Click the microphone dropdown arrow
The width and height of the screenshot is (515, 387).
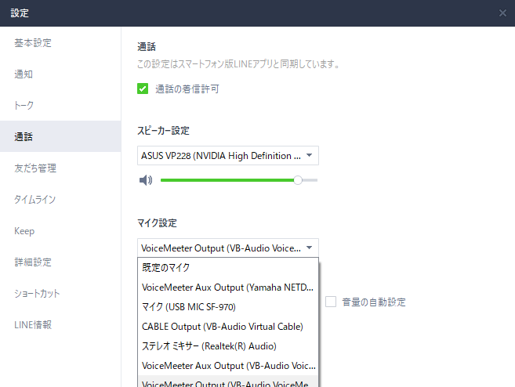[x=309, y=248]
